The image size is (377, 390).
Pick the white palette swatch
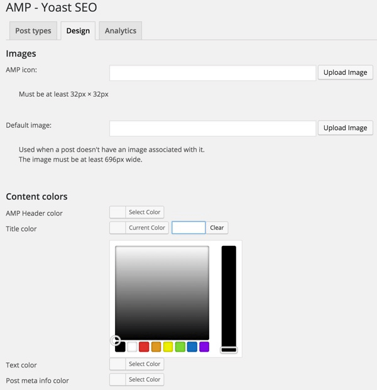tap(132, 347)
